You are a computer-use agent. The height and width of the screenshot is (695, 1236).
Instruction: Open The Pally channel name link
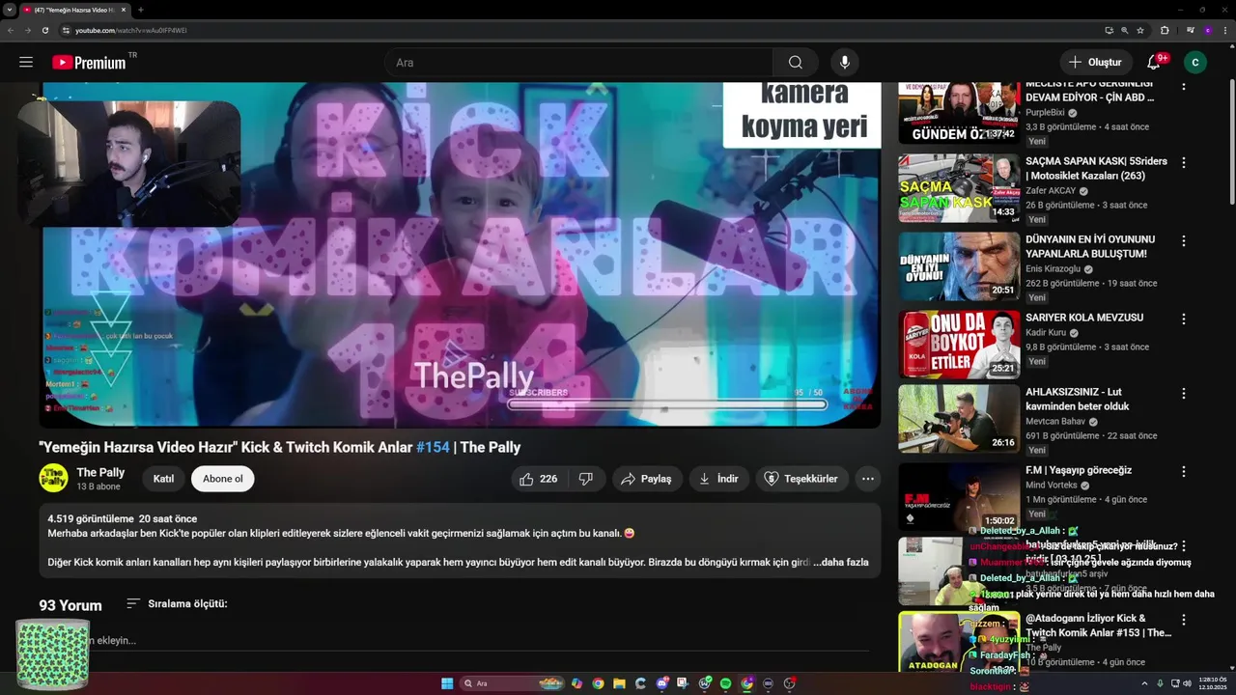[100, 472]
